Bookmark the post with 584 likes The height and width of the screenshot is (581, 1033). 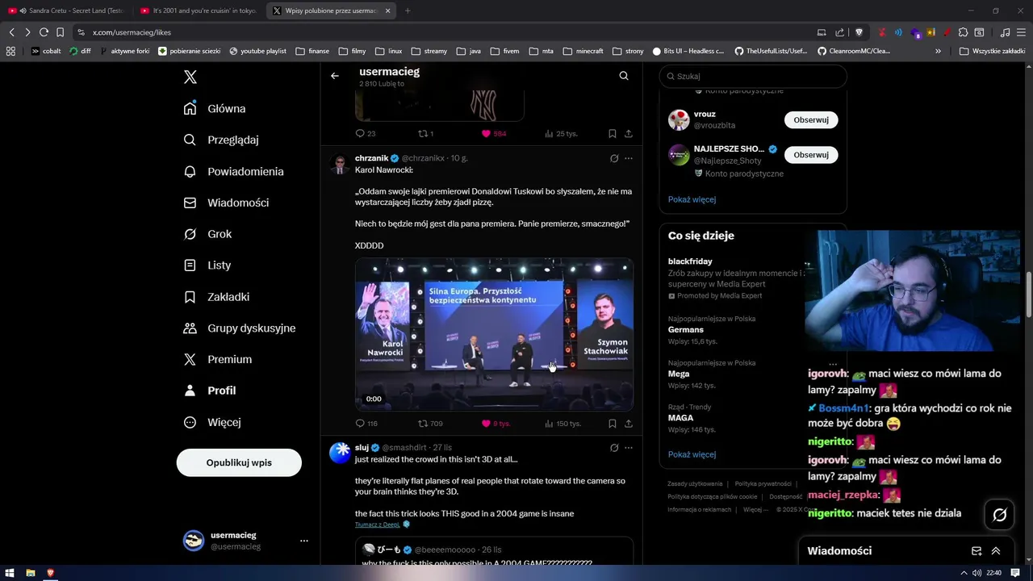point(613,134)
